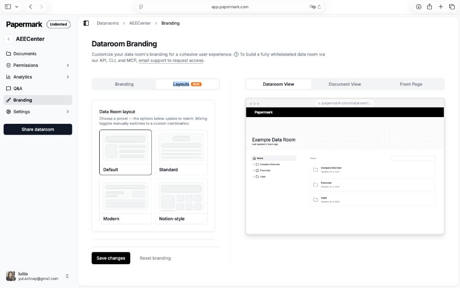Open Legal folder card in preview

click(x=372, y=200)
